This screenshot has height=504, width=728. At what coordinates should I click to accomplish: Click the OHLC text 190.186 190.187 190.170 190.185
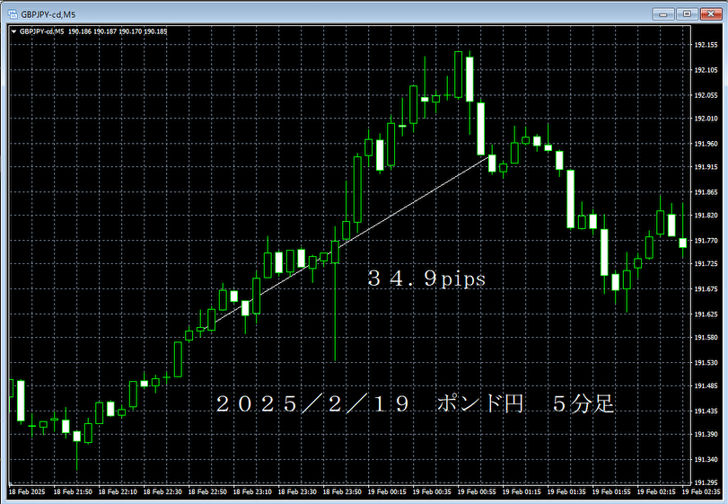point(118,31)
